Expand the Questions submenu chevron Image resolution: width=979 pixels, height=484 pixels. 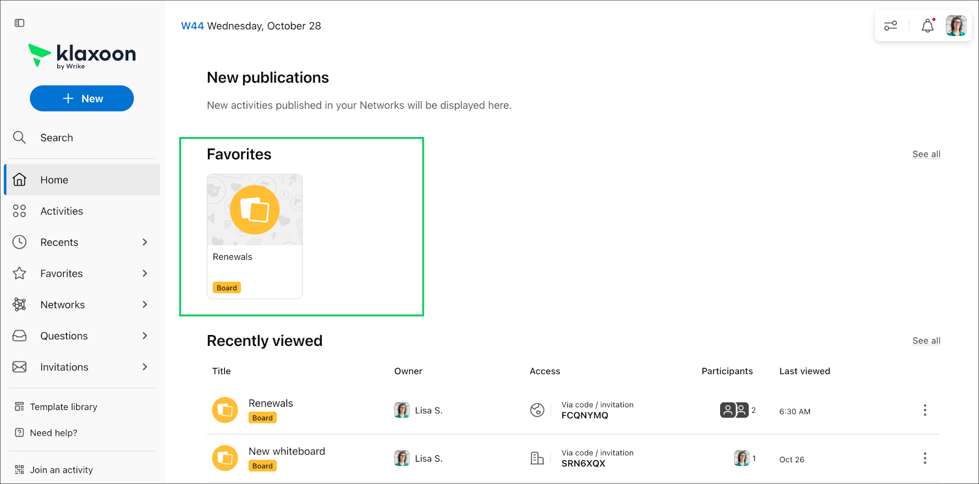[145, 336]
